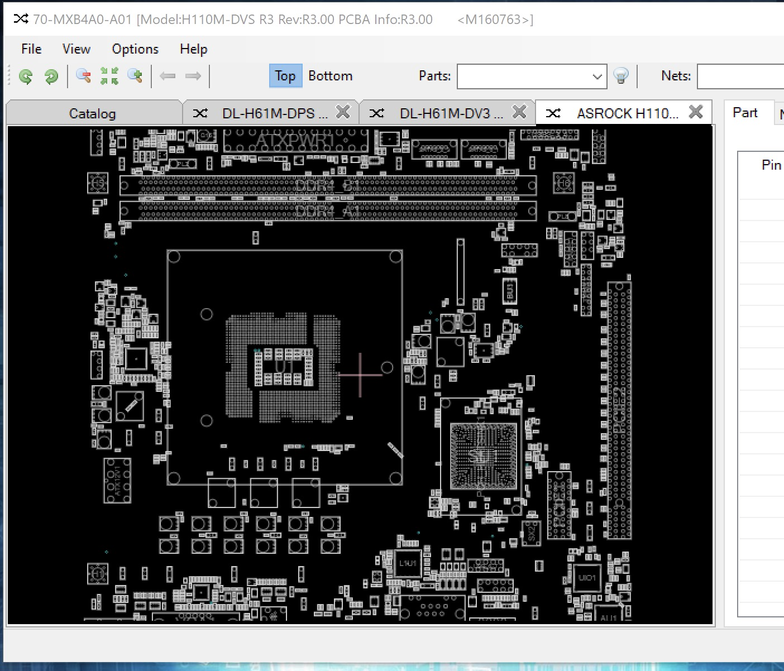The height and width of the screenshot is (671, 784).
Task: Close the DL-H61M-DPS tab
Action: coord(343,112)
